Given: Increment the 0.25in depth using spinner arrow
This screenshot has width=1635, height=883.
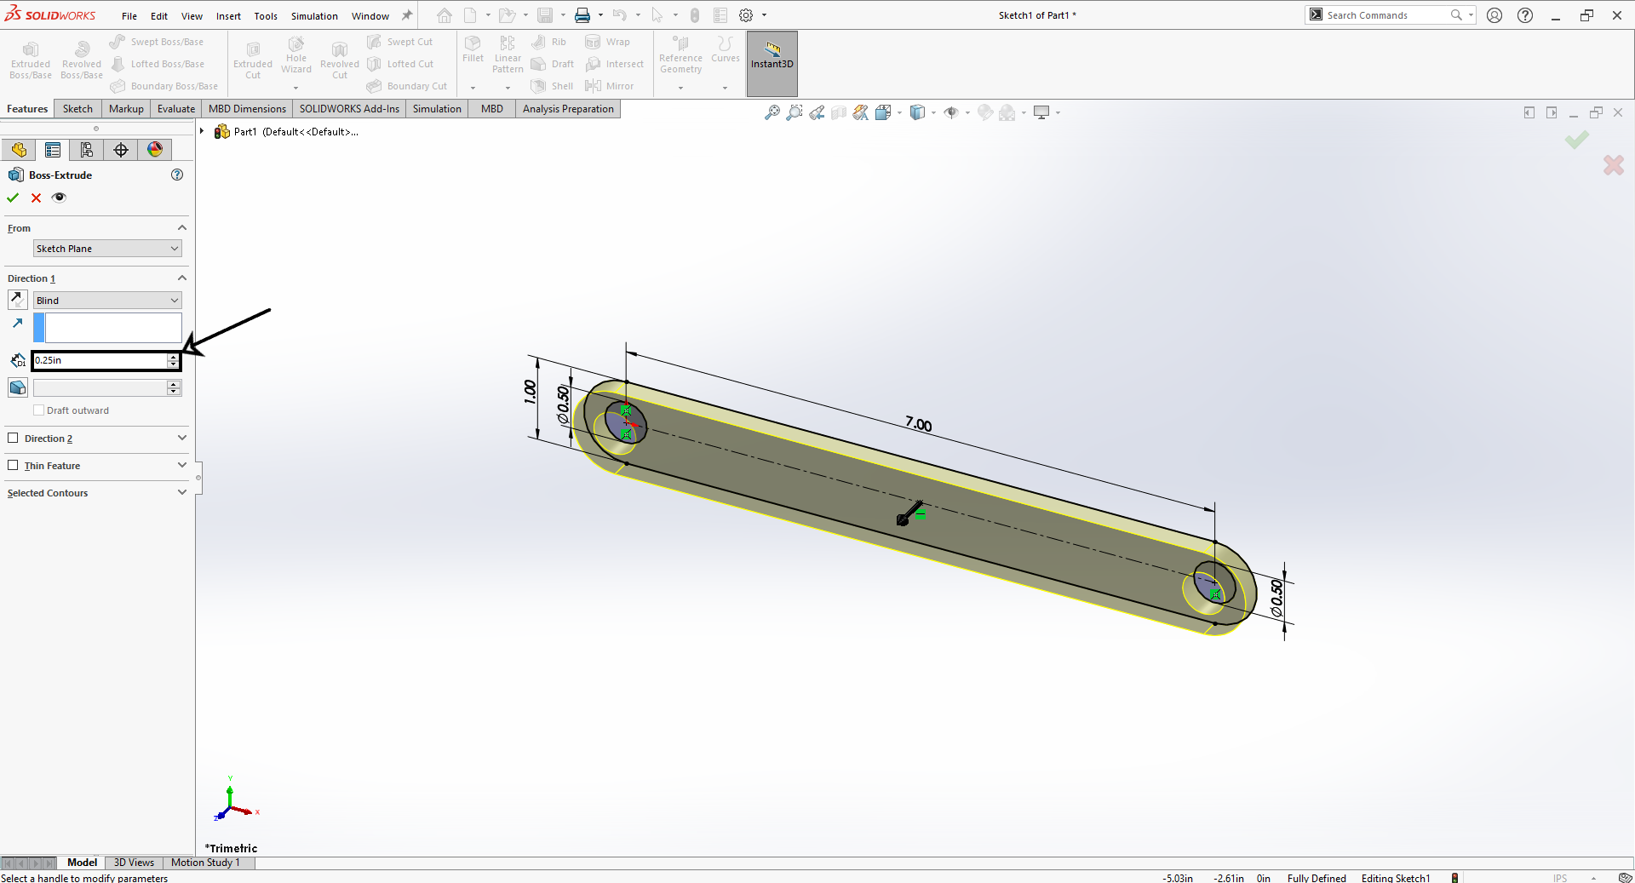Looking at the screenshot, I should click(x=174, y=357).
